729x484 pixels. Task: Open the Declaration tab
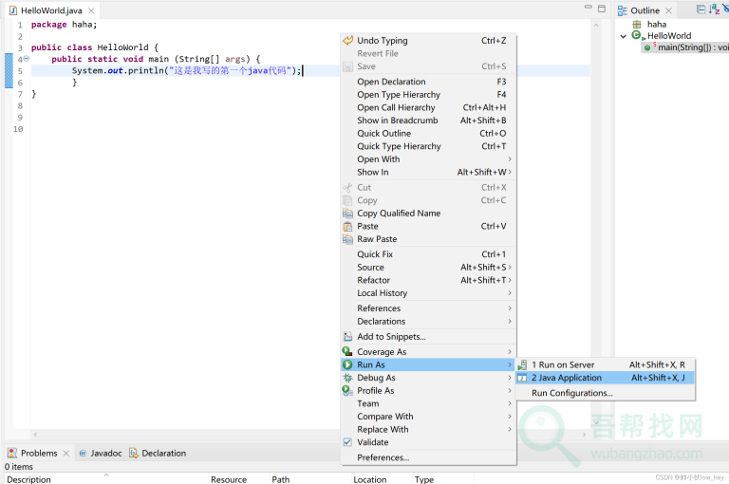tap(162, 454)
